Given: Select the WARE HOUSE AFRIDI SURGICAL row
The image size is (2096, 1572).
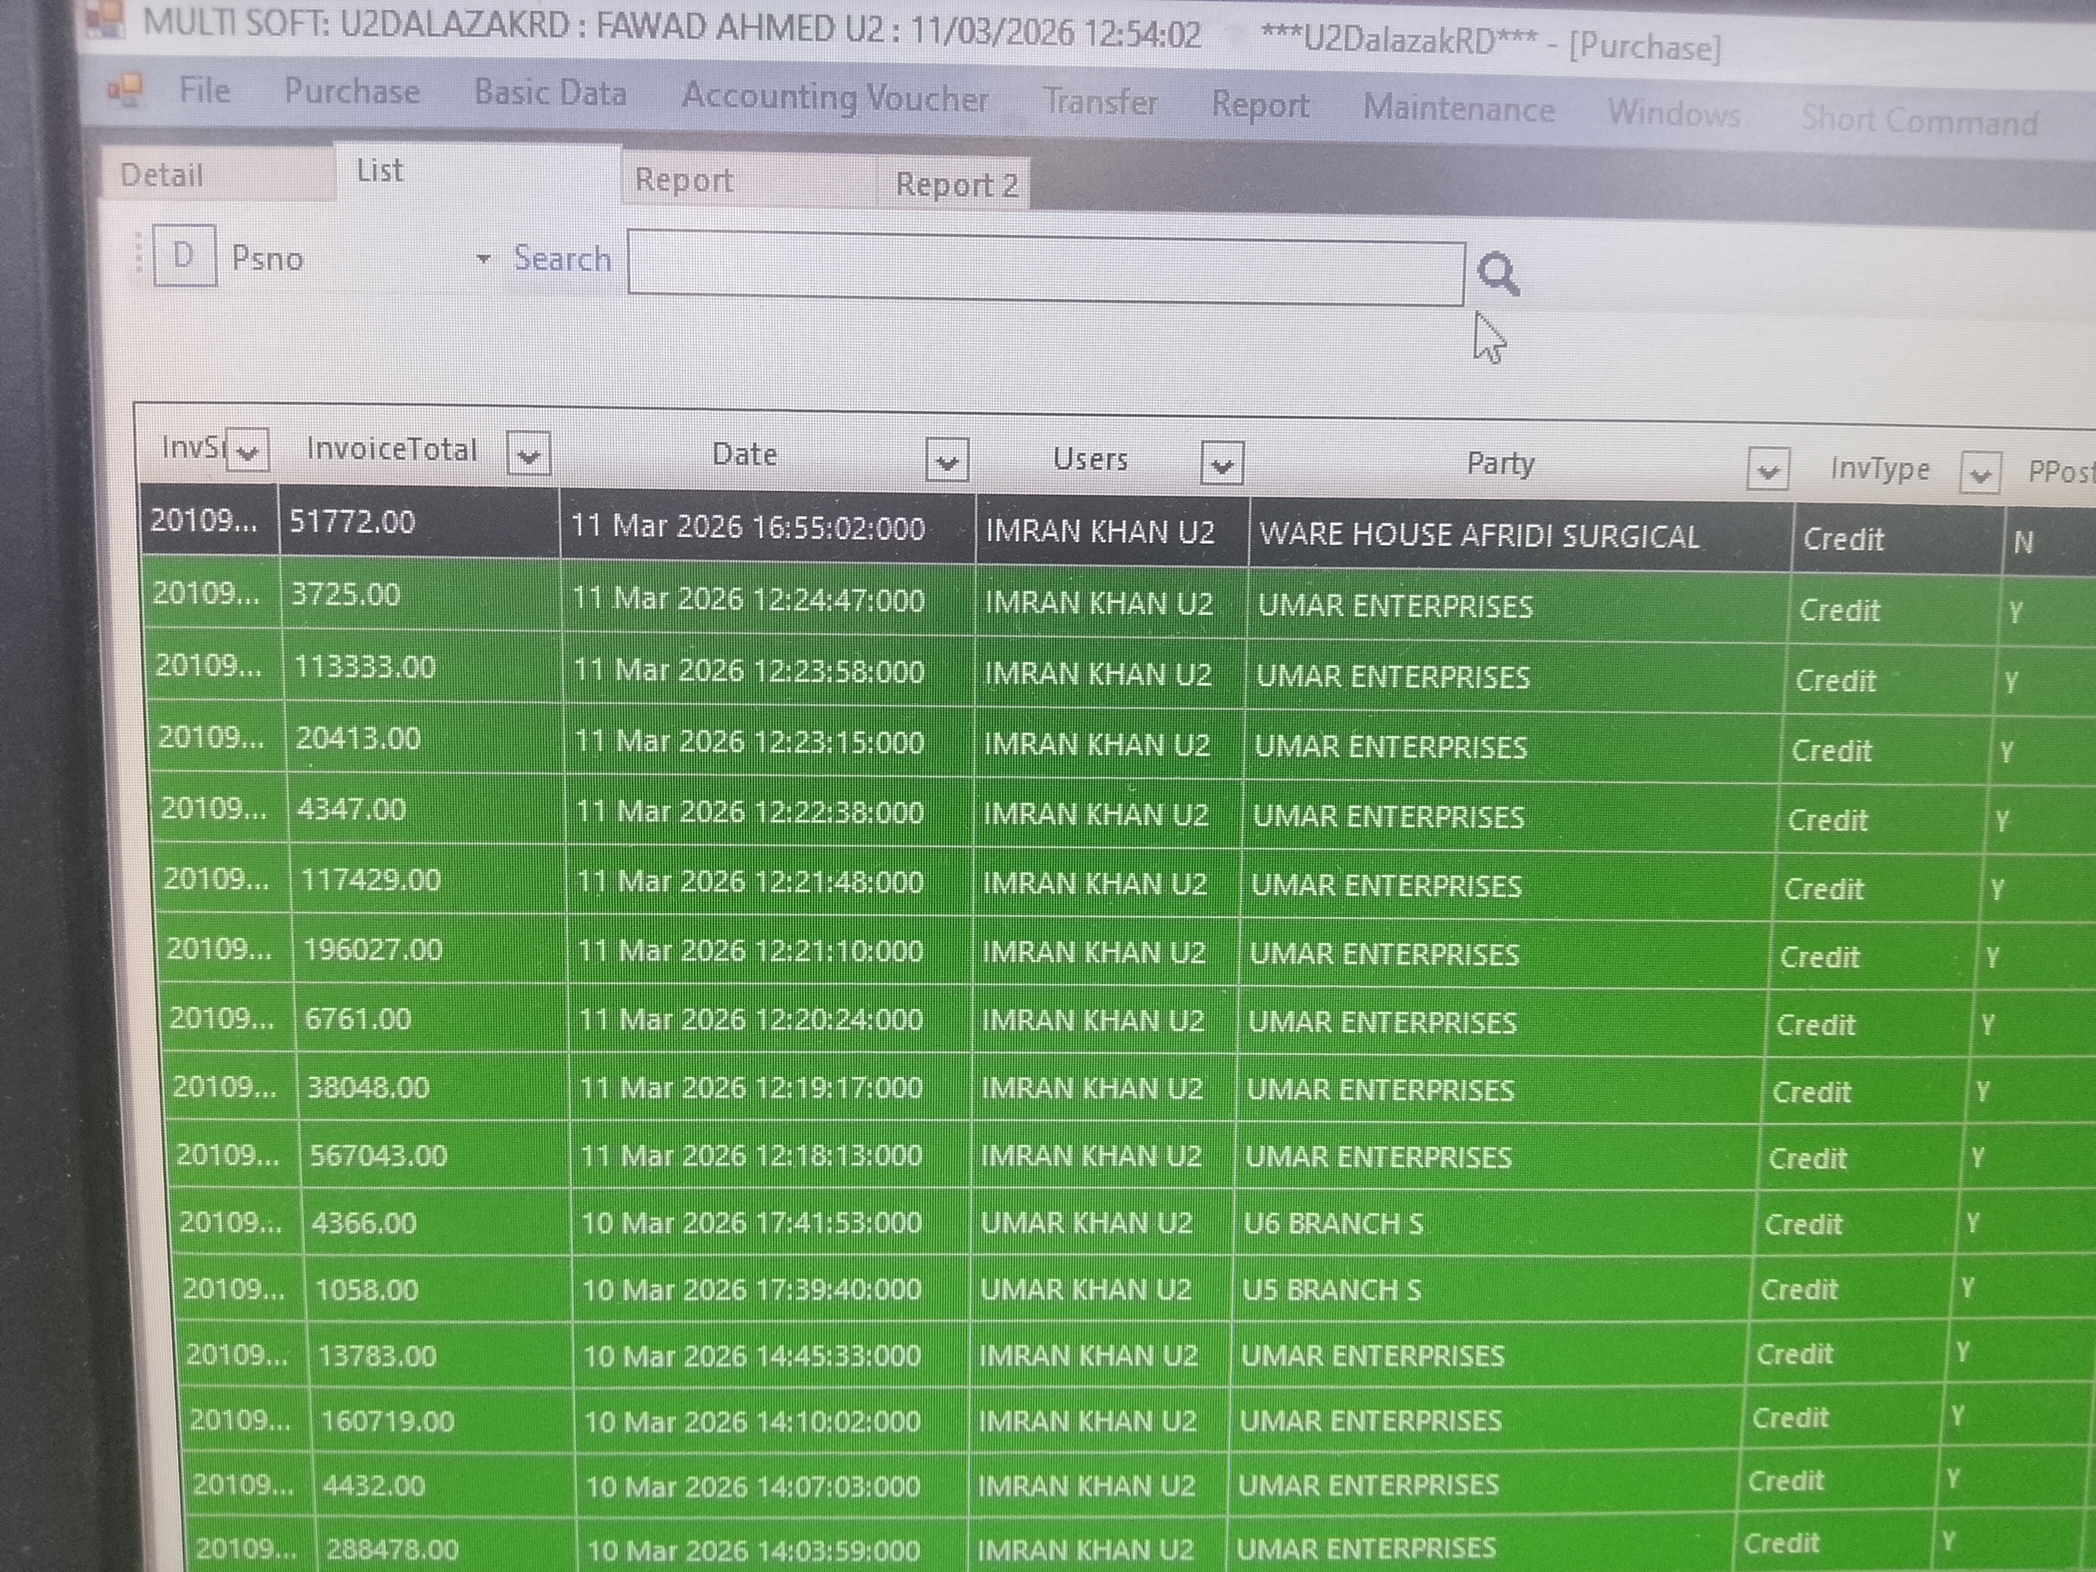Looking at the screenshot, I should click(1478, 536).
